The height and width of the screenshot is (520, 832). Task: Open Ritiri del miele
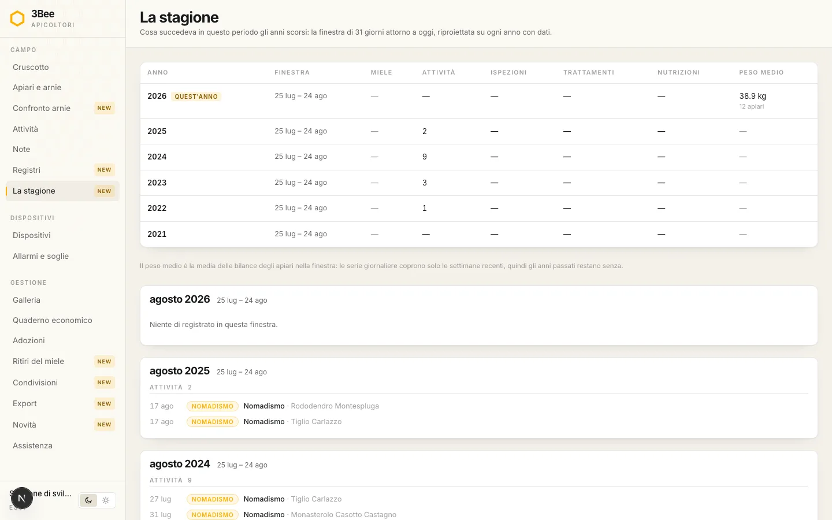click(62, 361)
